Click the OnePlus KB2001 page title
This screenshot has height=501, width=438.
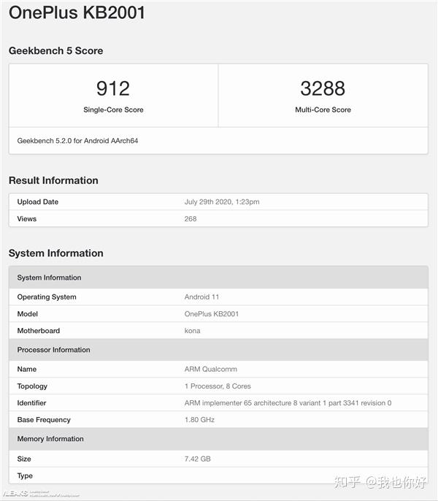[77, 13]
